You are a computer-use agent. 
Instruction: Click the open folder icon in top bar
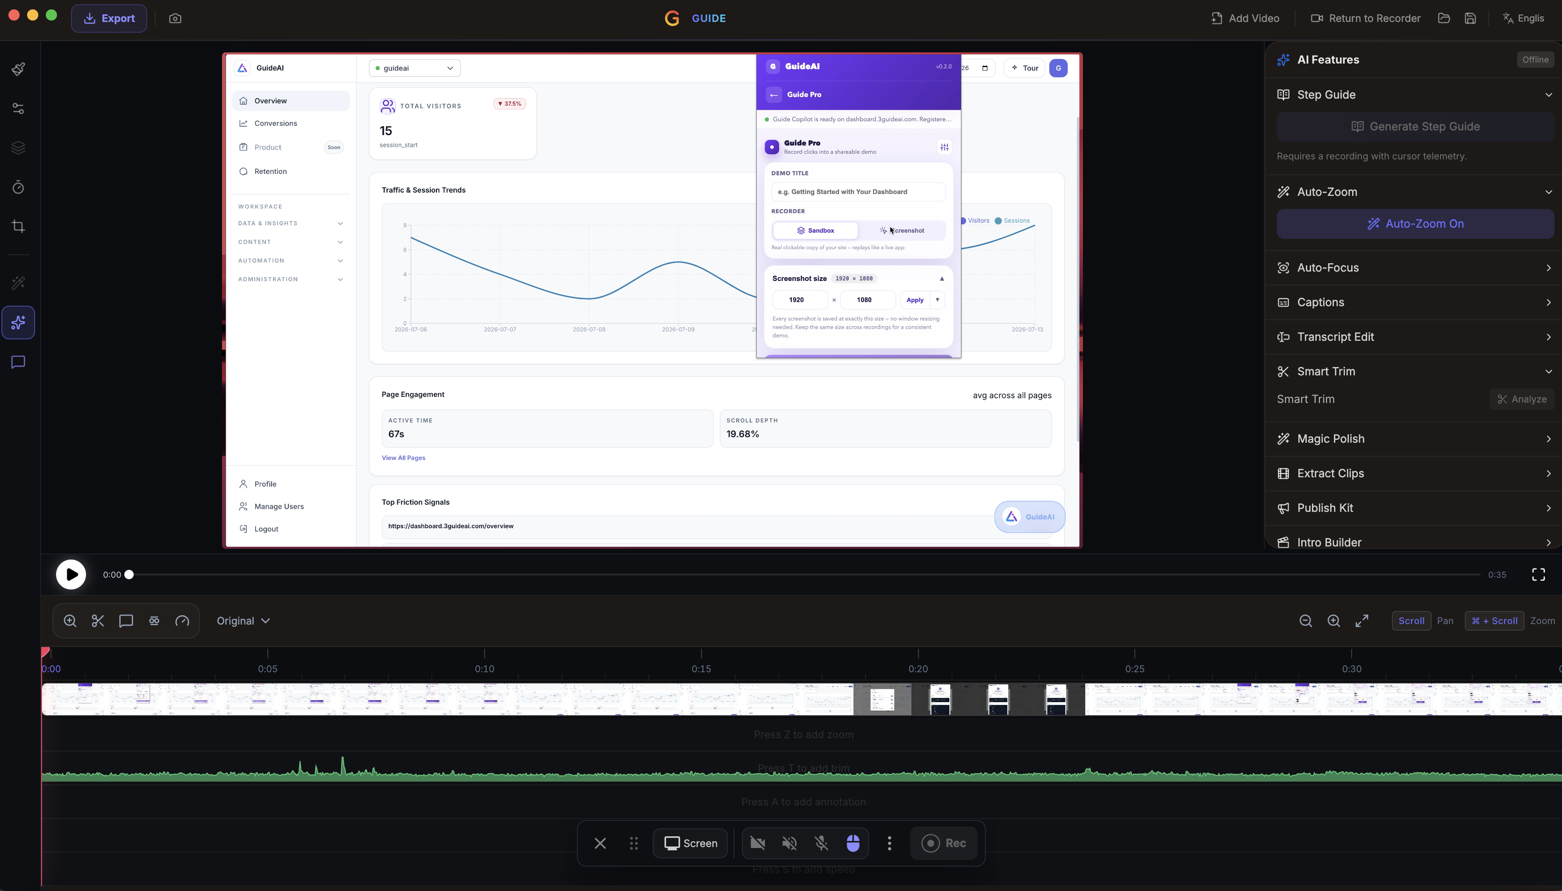pyautogui.click(x=1444, y=18)
